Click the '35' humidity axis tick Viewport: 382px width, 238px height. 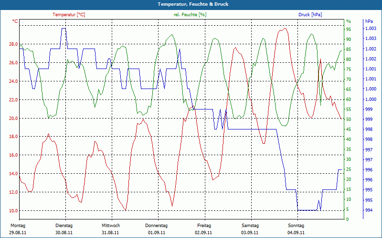tap(349, 149)
